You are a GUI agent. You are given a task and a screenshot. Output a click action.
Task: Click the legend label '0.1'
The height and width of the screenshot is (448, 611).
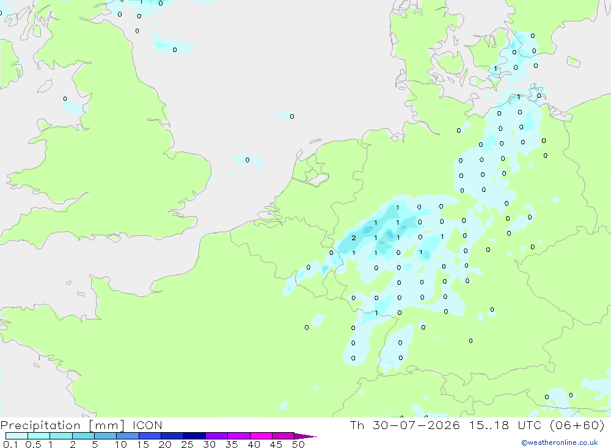[x=10, y=444]
